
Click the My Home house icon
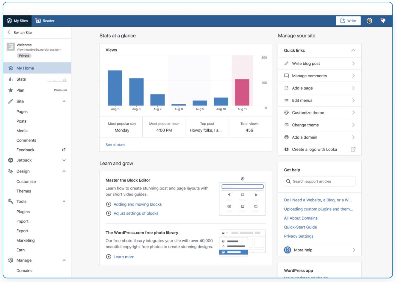click(10, 68)
